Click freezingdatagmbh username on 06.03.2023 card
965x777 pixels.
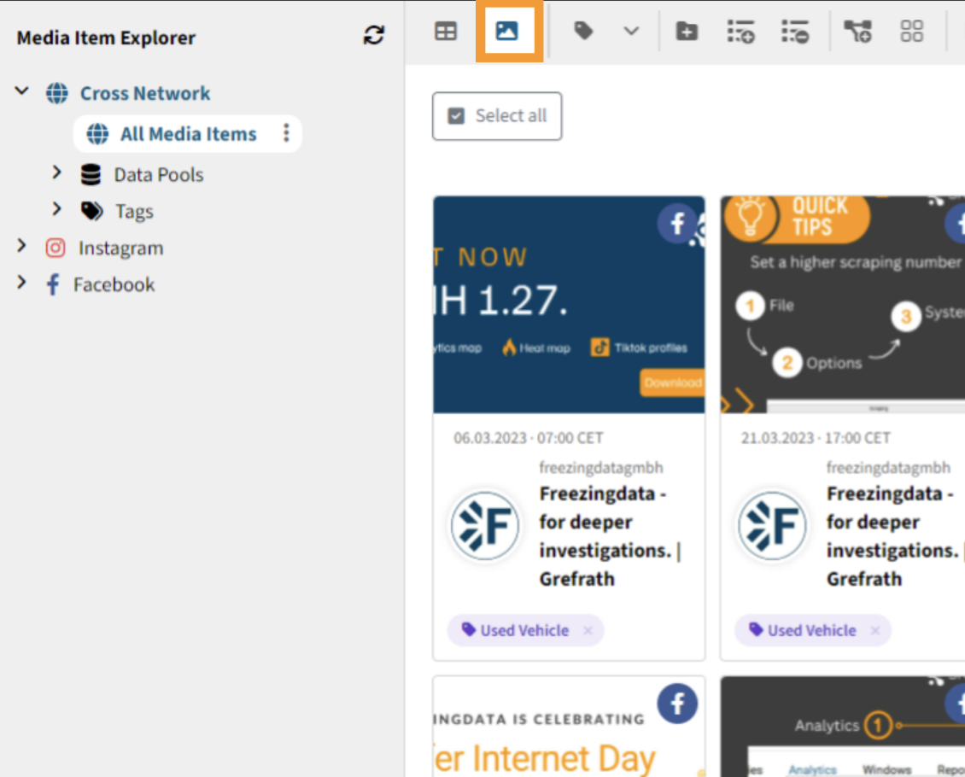(601, 468)
